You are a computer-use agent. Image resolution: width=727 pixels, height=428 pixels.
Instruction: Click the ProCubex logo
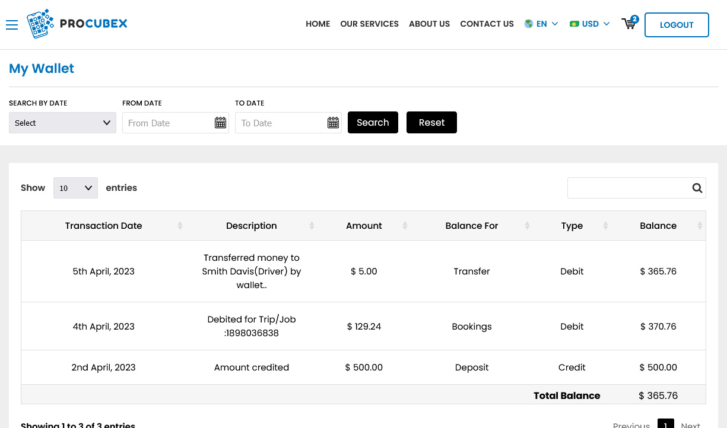77,24
